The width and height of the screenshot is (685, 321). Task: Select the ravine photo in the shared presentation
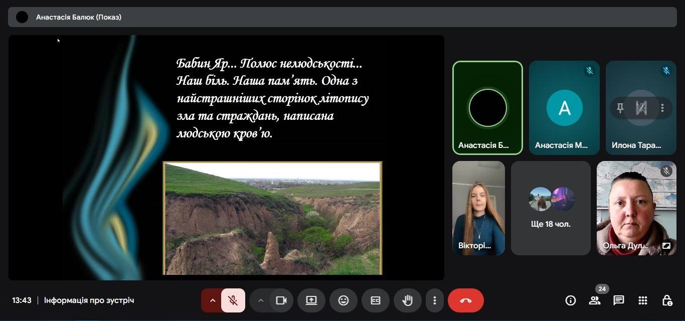[x=272, y=218]
